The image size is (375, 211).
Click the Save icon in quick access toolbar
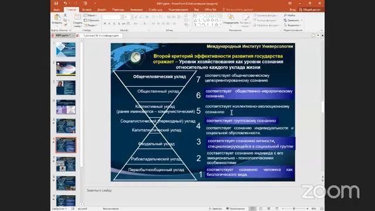pos(56,4)
